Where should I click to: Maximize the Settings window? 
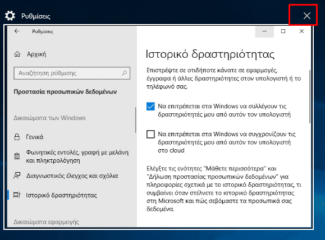point(283,31)
